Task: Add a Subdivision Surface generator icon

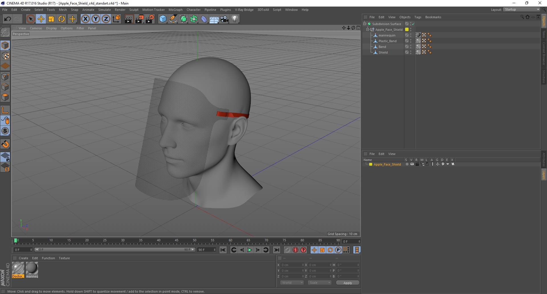Action: click(x=183, y=19)
